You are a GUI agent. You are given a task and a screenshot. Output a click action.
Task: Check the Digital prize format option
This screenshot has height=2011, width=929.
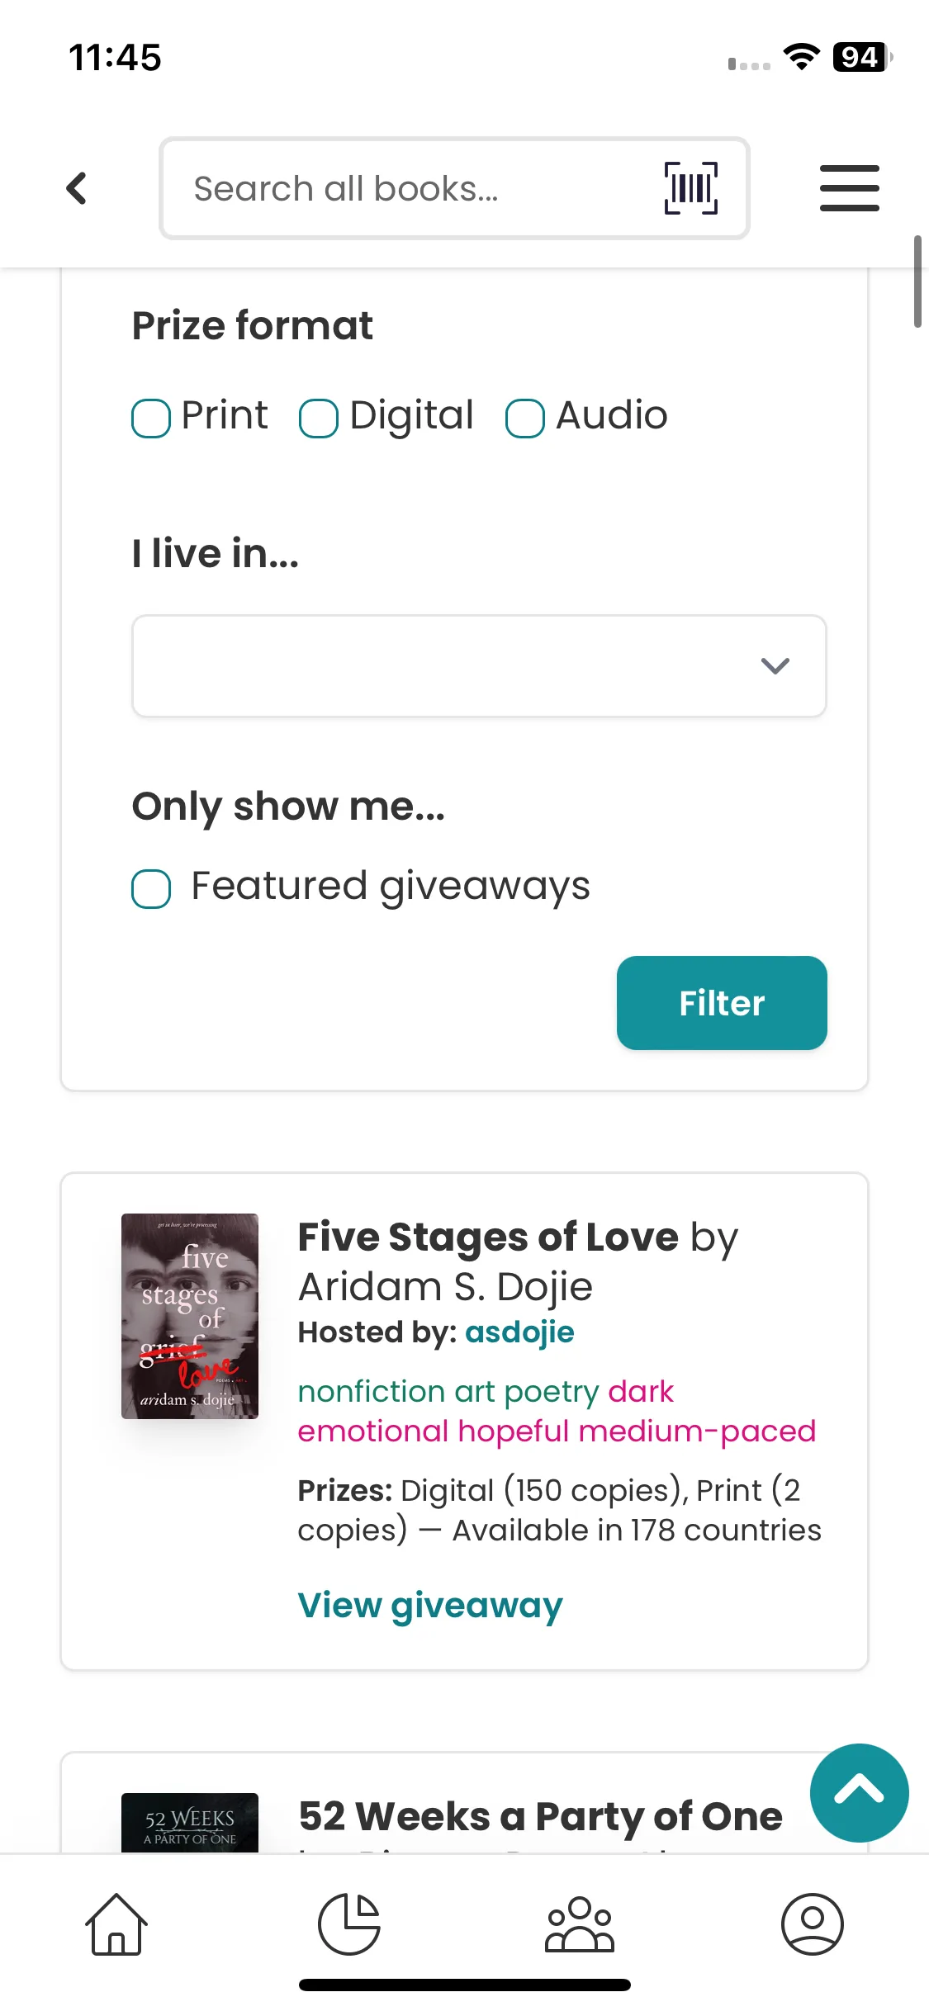tap(319, 418)
